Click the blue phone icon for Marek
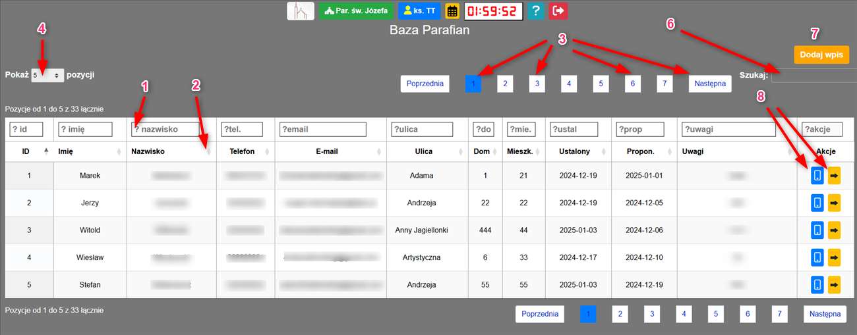 point(817,176)
